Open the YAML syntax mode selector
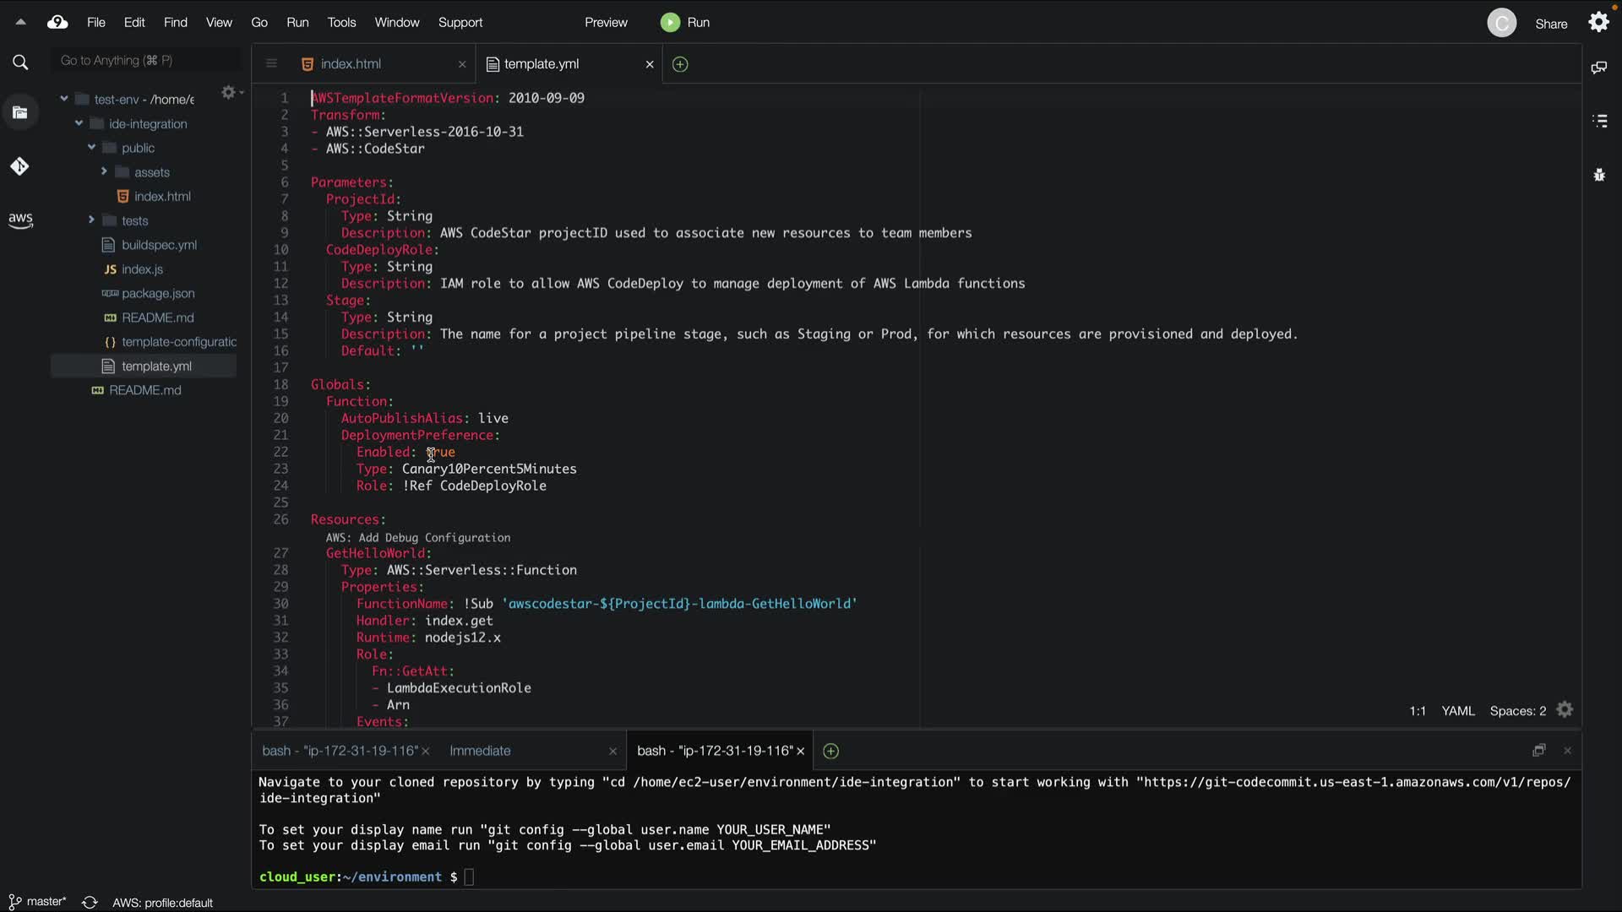 coord(1457,711)
